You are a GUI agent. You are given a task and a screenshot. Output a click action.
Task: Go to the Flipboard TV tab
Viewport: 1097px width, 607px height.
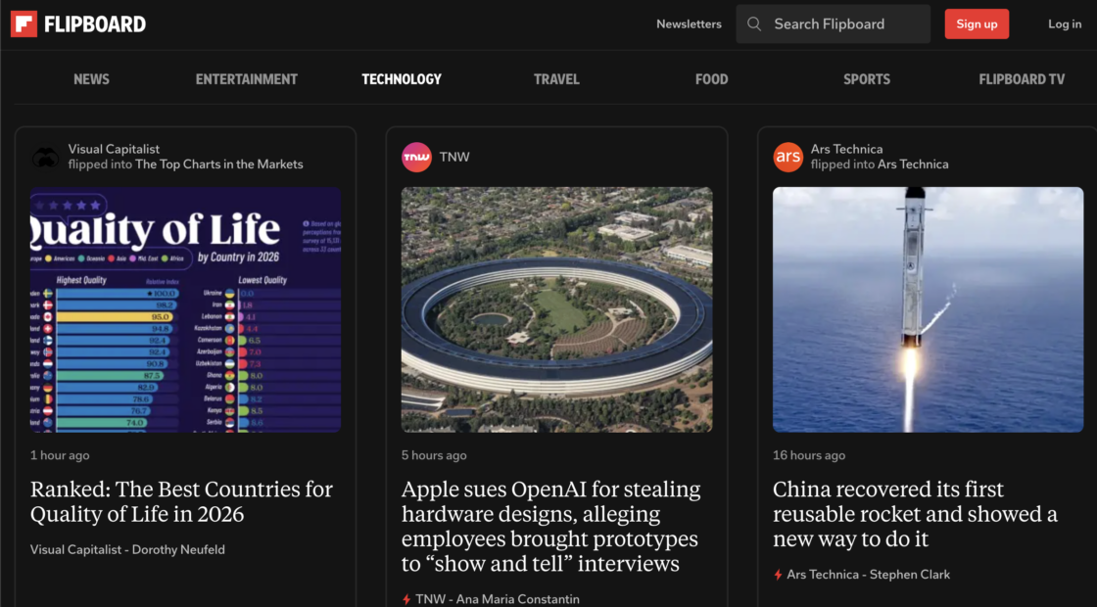tap(1022, 79)
